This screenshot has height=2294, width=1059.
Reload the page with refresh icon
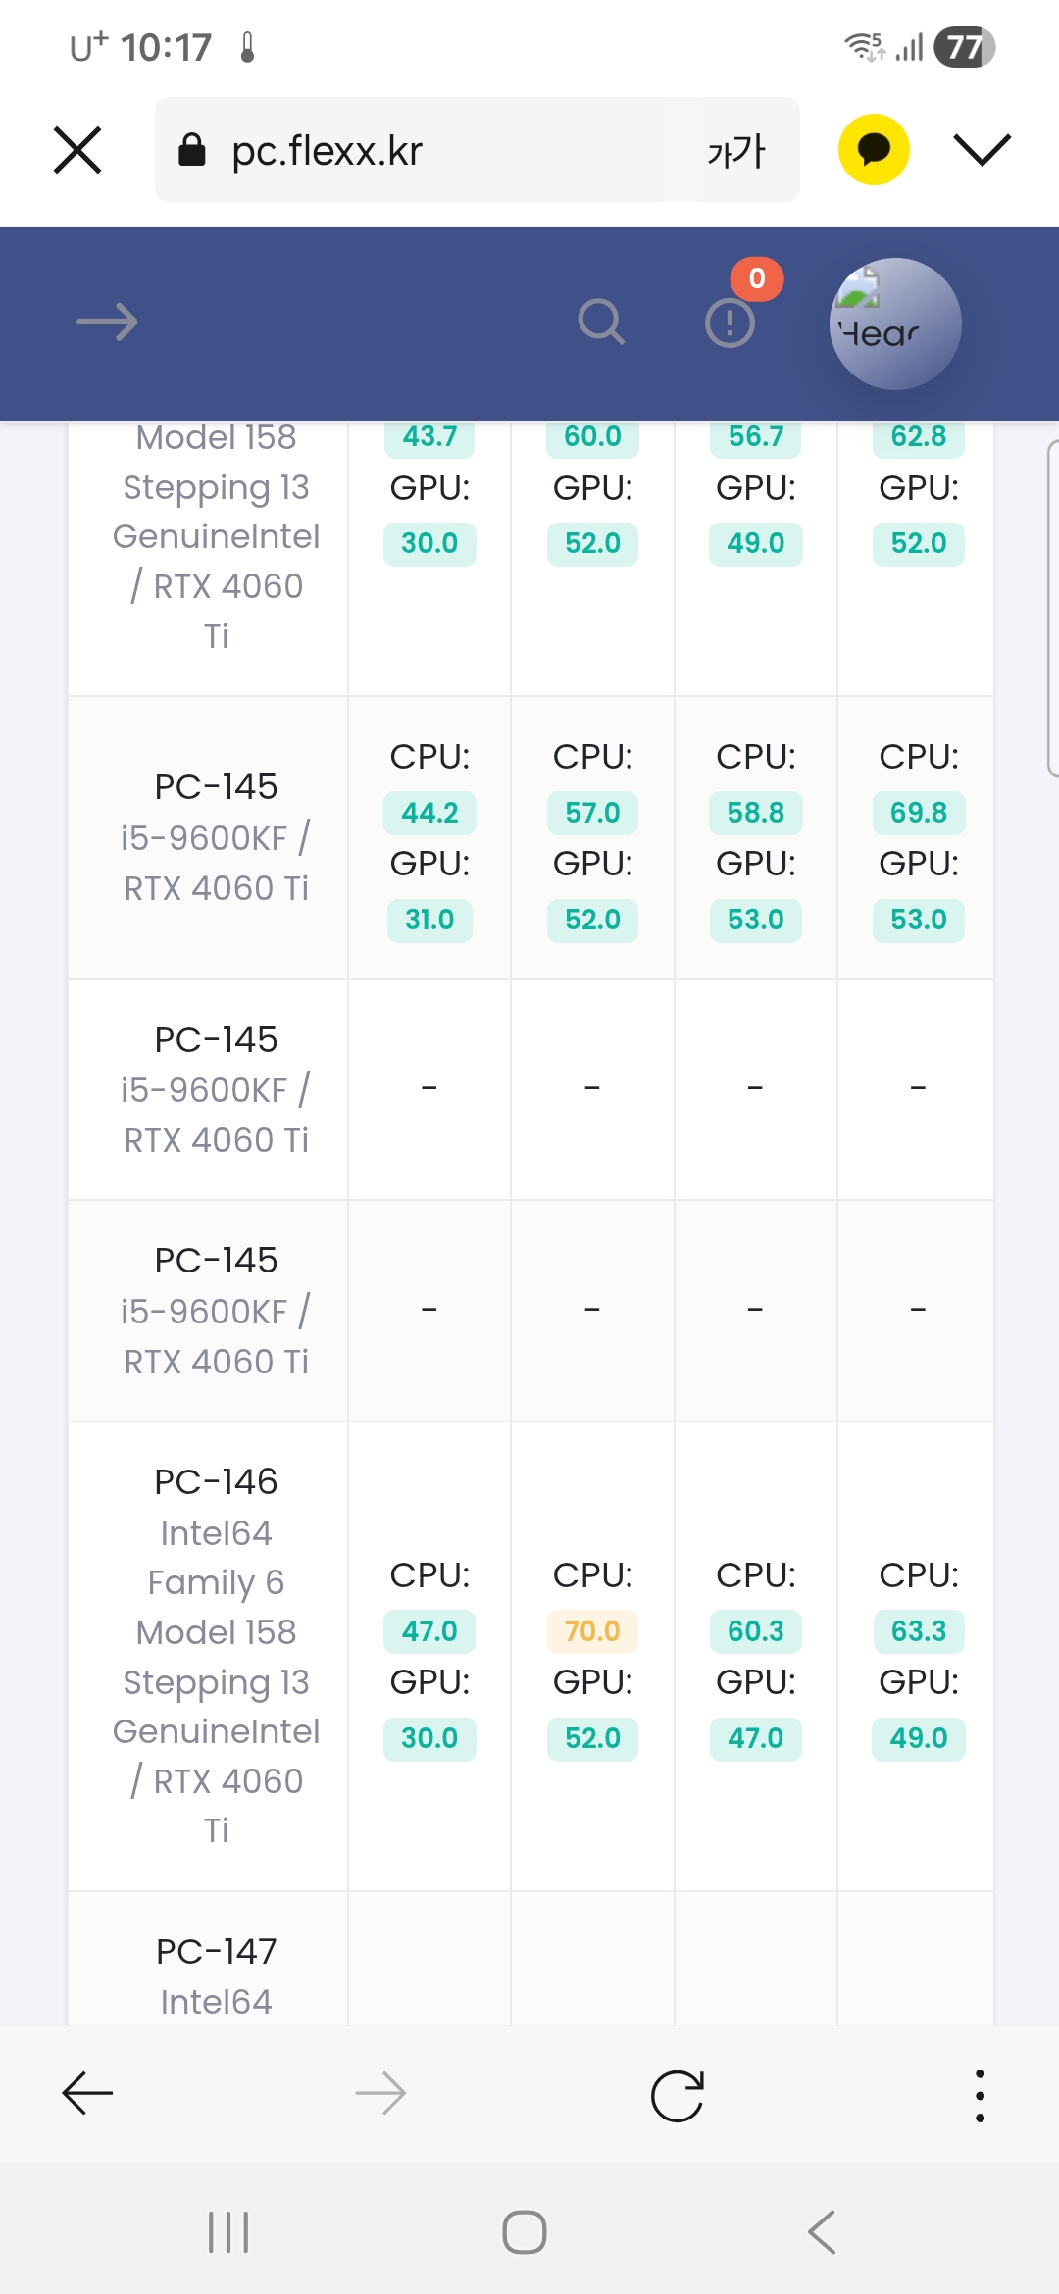point(678,2095)
